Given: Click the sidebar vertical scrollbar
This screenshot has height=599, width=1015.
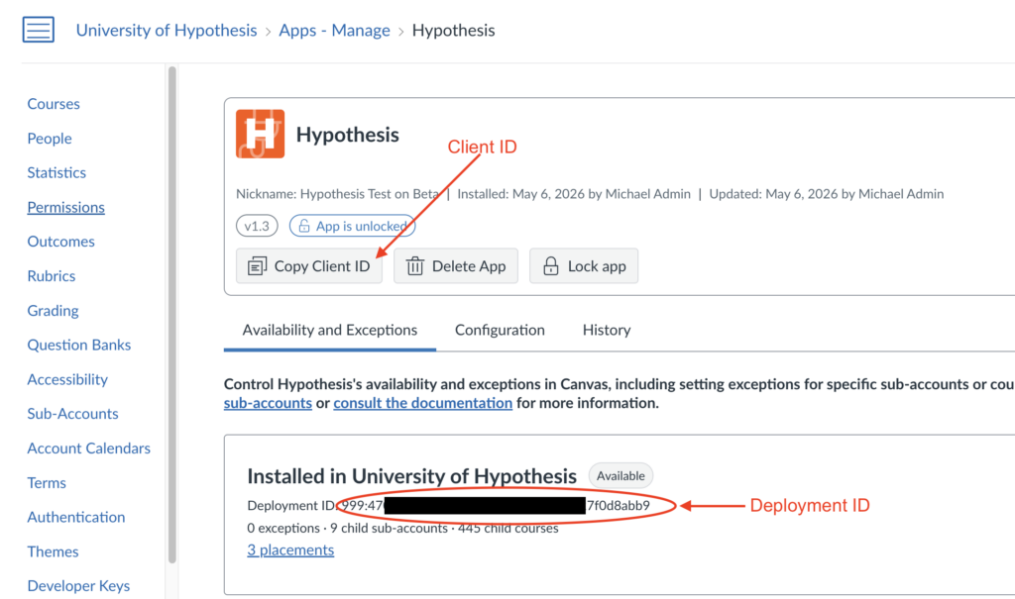Looking at the screenshot, I should click(172, 316).
